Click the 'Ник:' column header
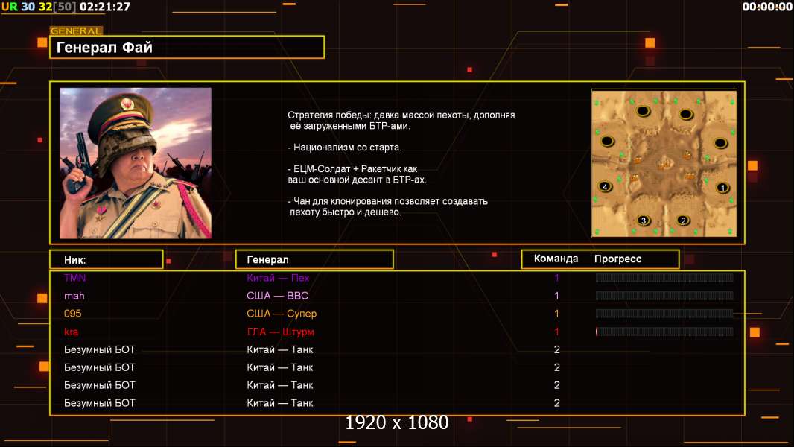Image resolution: width=794 pixels, height=447 pixels. (107, 260)
